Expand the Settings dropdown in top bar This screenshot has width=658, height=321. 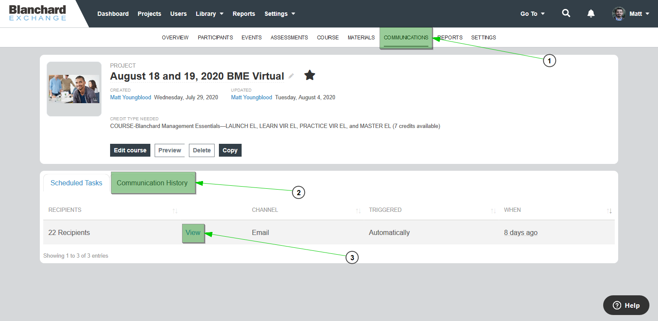tap(280, 14)
